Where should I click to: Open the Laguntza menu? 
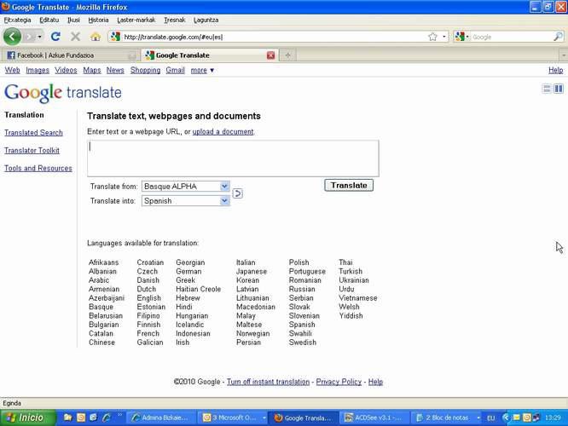(206, 20)
